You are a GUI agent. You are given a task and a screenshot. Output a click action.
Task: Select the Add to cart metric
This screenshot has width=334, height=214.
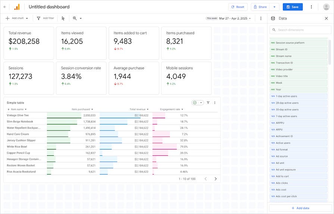[299, 176]
